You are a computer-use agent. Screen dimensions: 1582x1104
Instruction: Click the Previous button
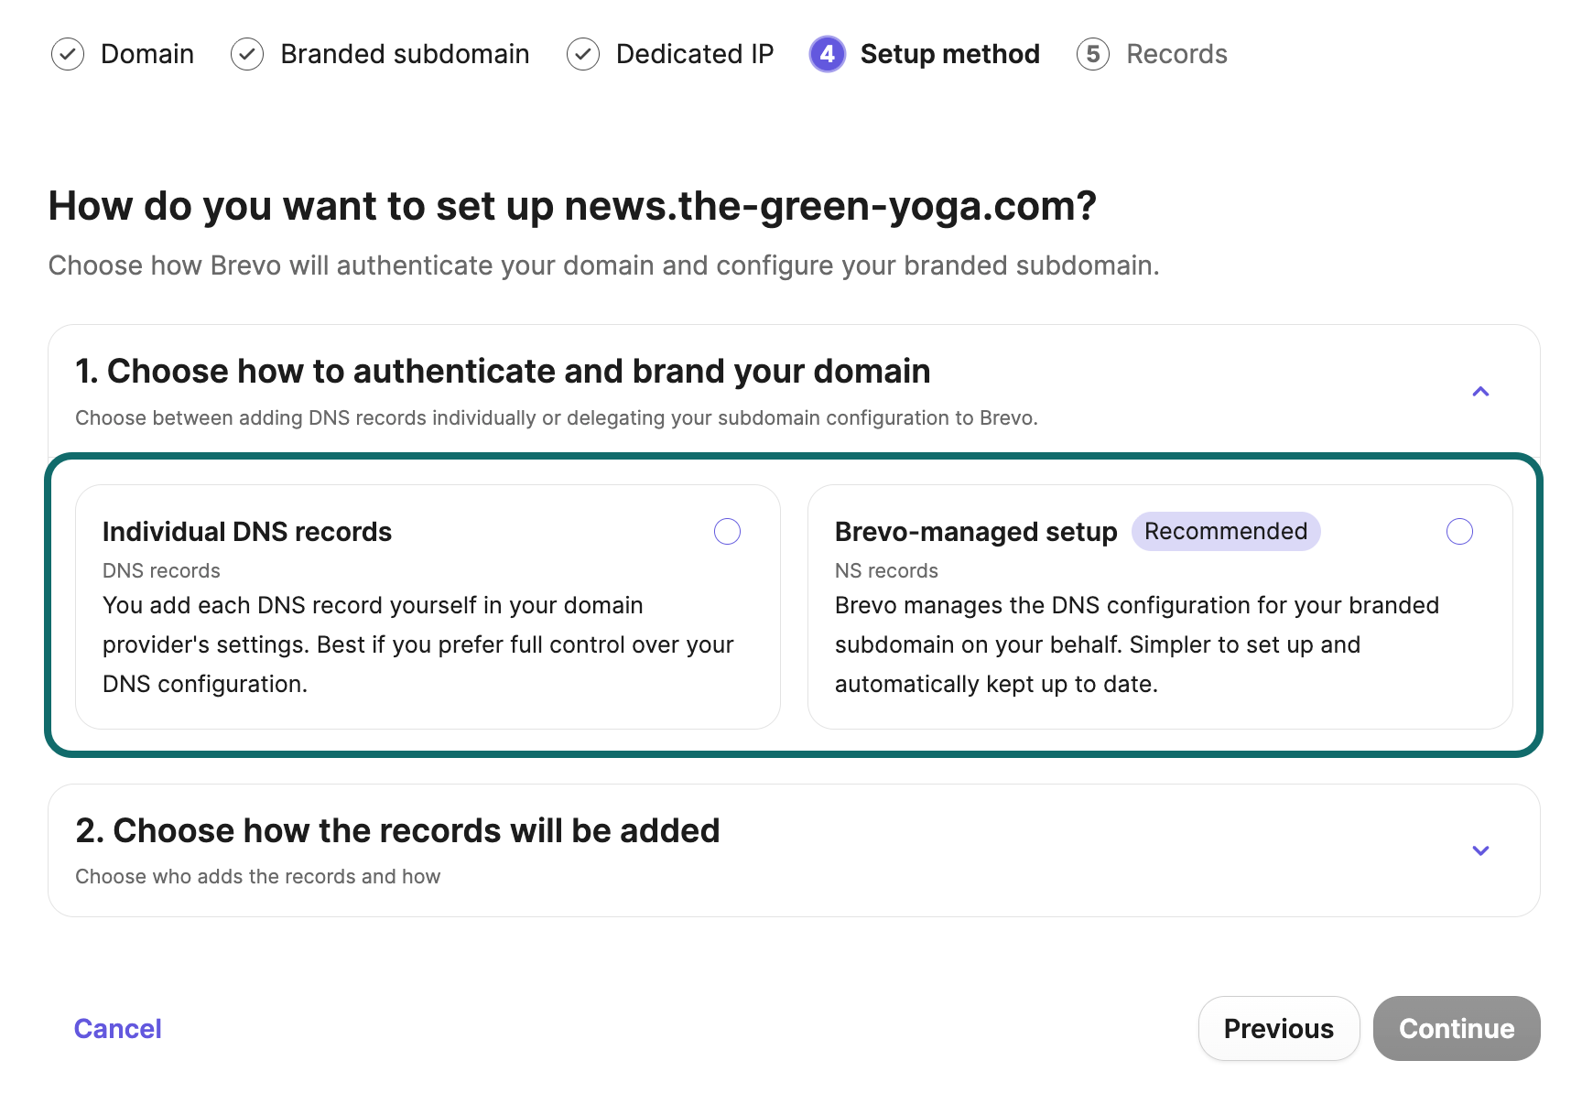click(1279, 1029)
